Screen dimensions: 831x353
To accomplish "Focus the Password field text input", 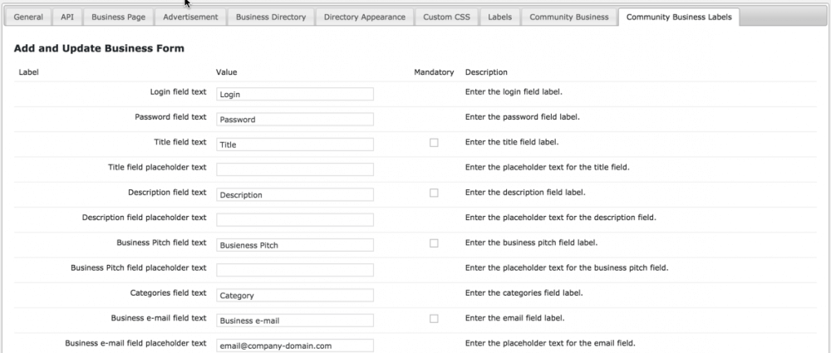I will pyautogui.click(x=295, y=119).
